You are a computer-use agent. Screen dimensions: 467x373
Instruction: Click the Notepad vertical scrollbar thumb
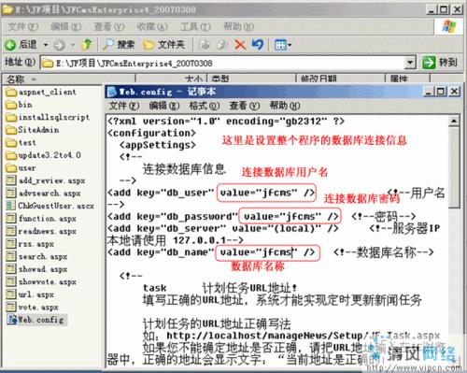point(454,167)
